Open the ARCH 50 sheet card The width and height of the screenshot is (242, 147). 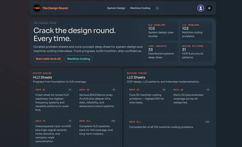click(x=98, y=100)
